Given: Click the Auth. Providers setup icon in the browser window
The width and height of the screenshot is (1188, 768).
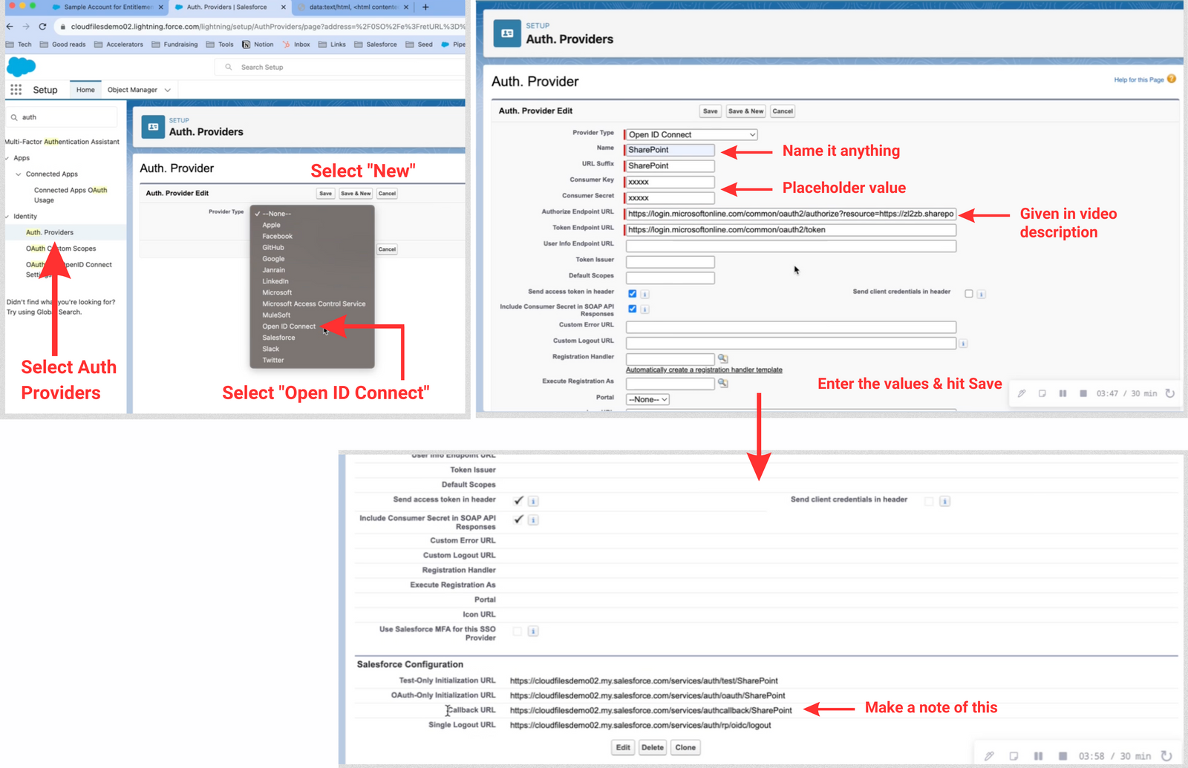Looking at the screenshot, I should (153, 127).
